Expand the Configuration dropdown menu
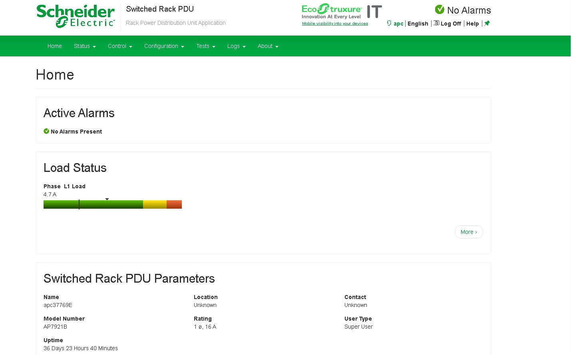Viewport: 571px width, 355px height. pyautogui.click(x=164, y=46)
